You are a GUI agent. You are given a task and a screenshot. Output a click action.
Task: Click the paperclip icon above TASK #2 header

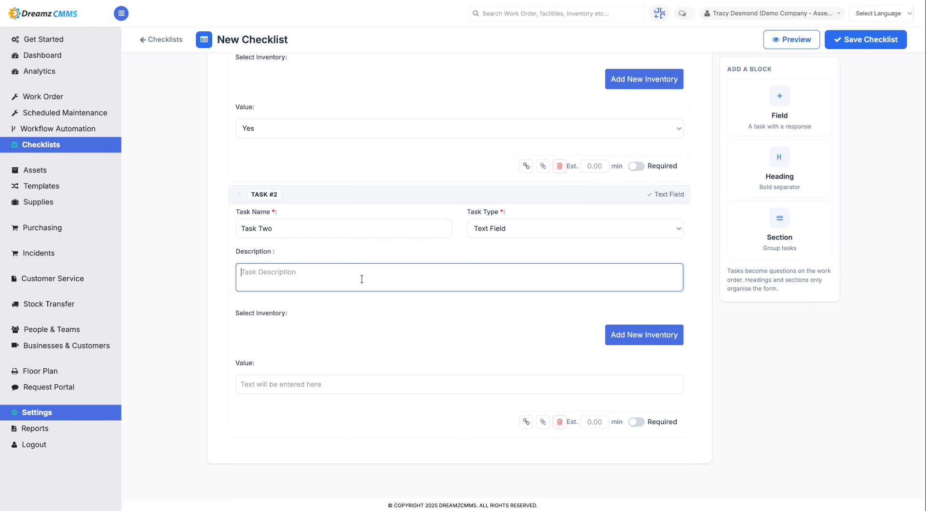[x=543, y=166]
